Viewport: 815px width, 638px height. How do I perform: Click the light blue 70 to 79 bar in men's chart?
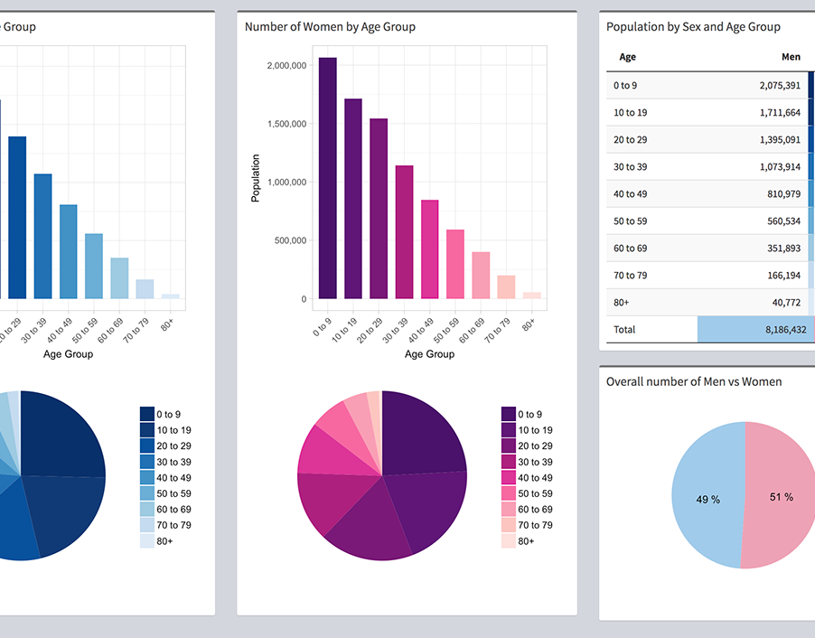[x=145, y=288]
